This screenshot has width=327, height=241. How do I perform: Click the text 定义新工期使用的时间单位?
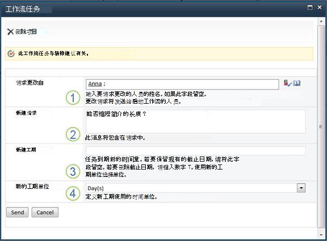[x=121, y=196]
